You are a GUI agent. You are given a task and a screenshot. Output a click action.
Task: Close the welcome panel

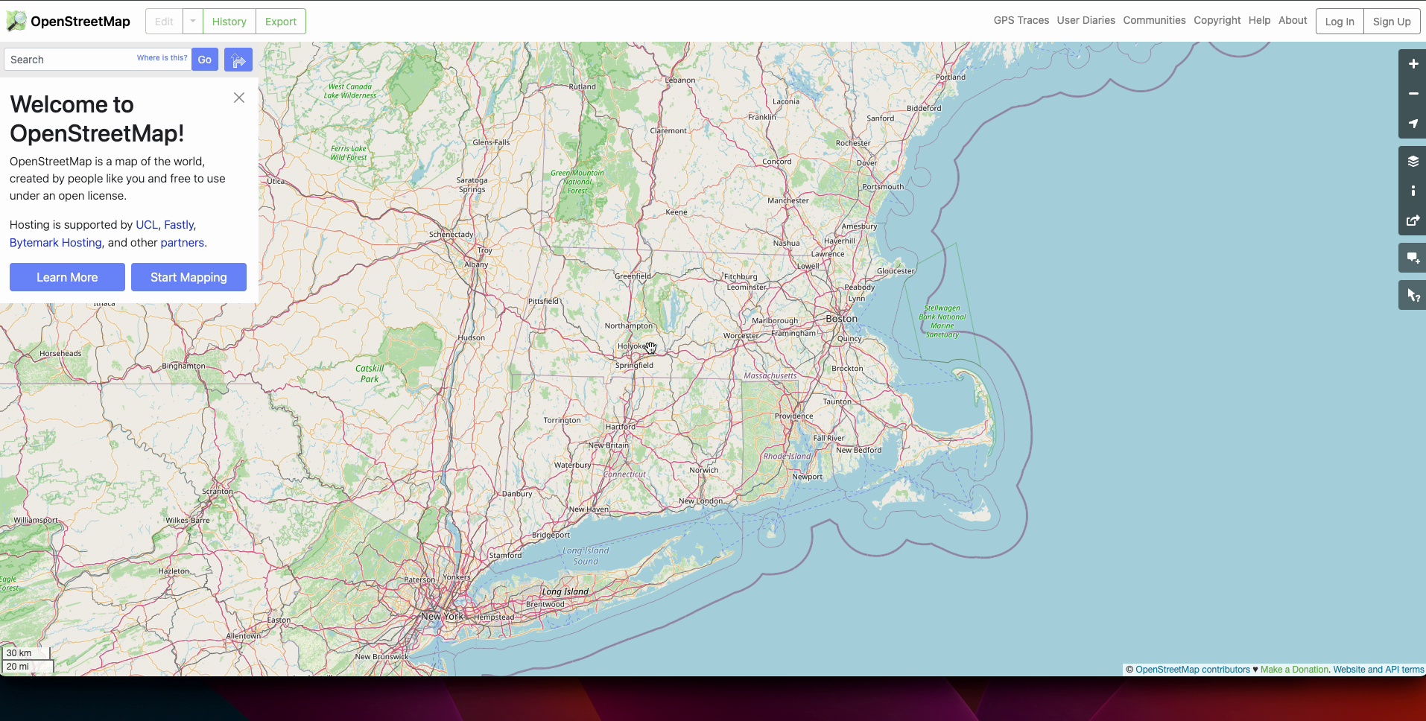pos(239,98)
